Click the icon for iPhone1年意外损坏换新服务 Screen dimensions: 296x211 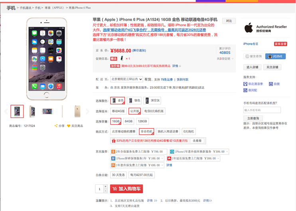(x=172, y=152)
